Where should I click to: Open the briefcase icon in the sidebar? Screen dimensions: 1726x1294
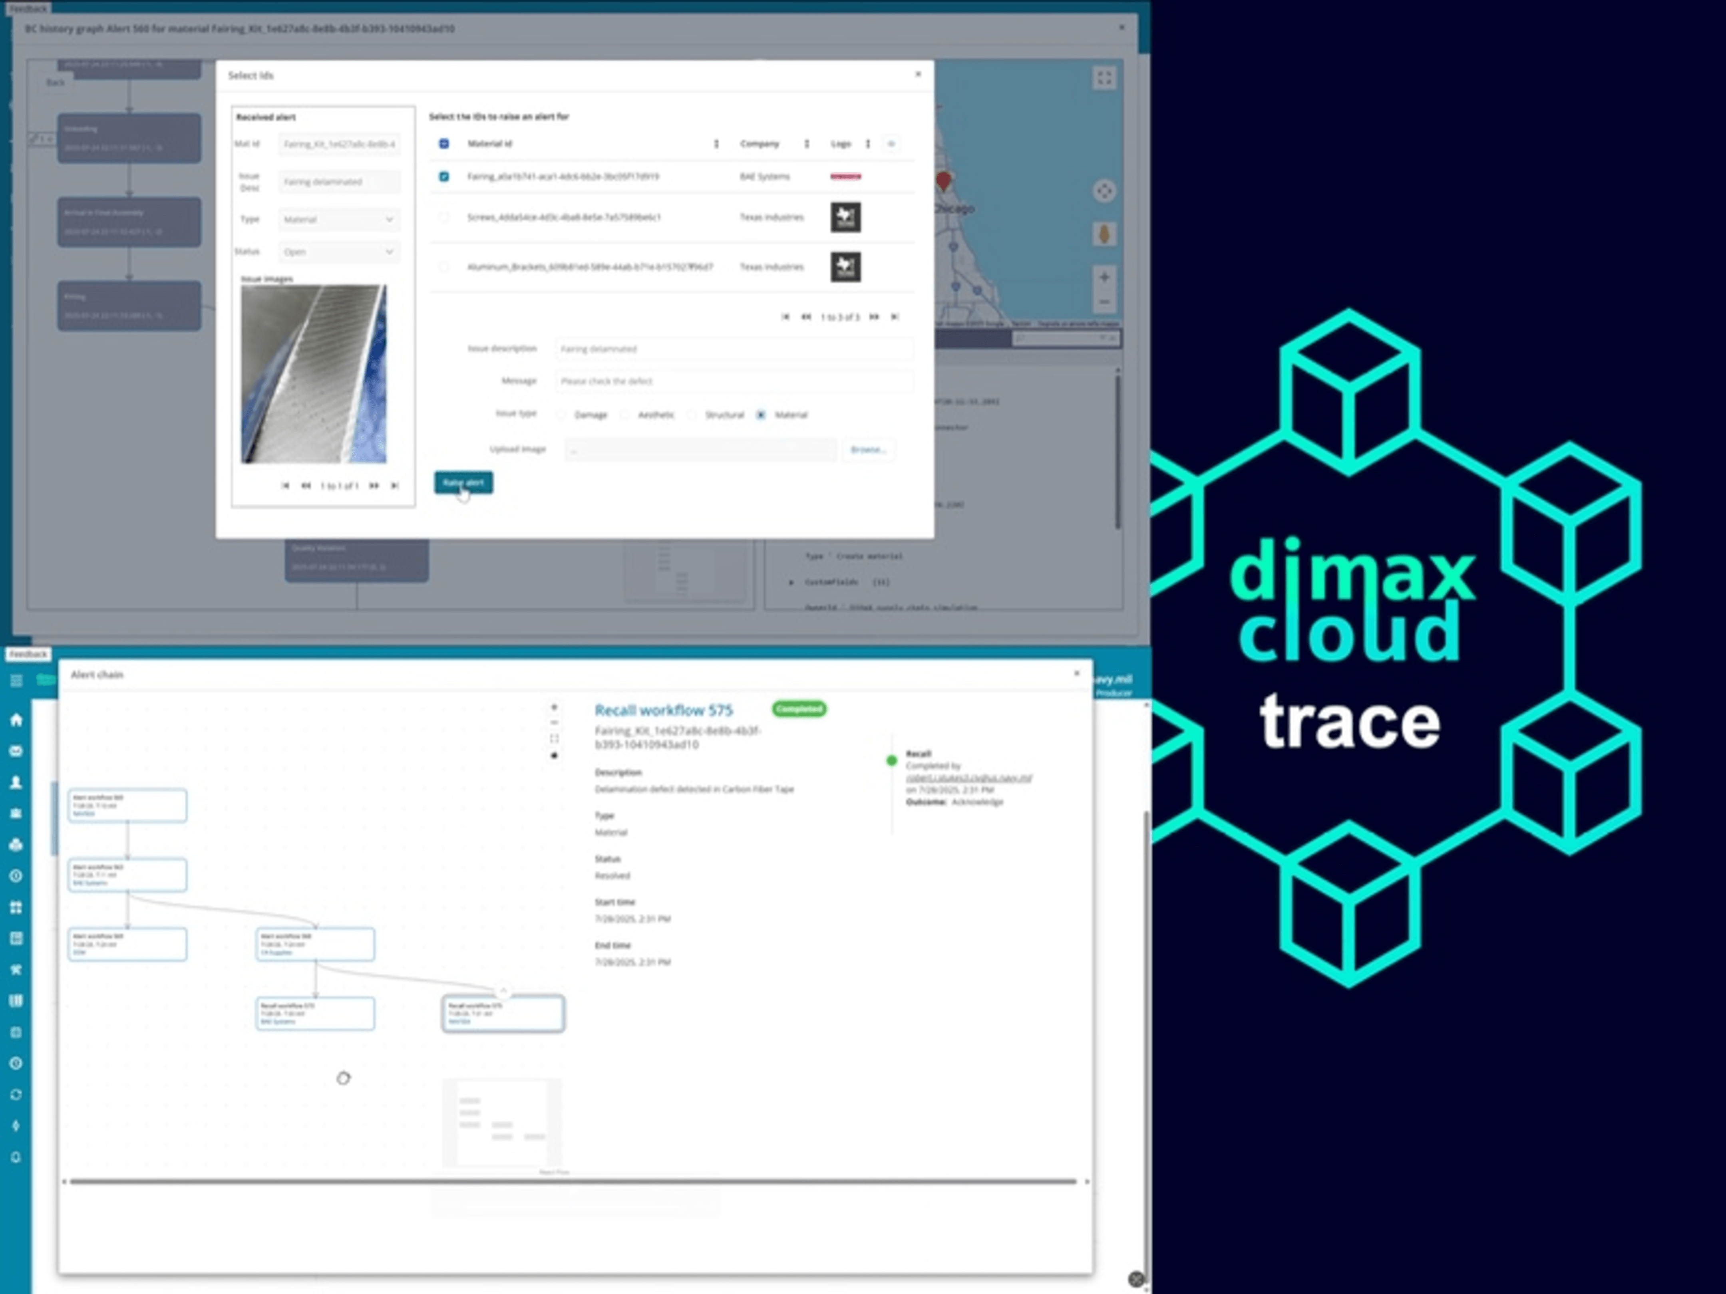coord(16,814)
